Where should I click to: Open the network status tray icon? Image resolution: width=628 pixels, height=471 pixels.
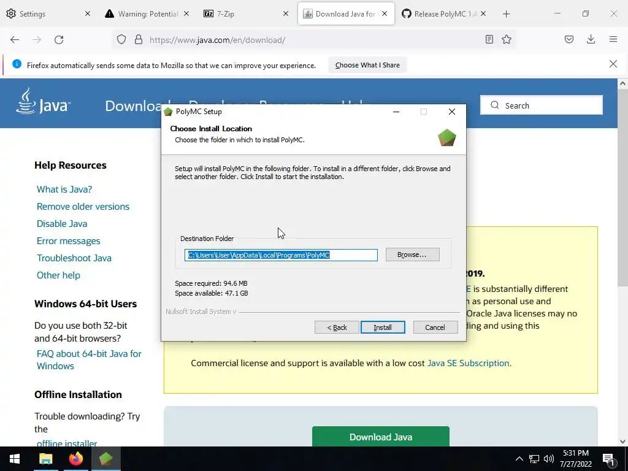(x=534, y=459)
